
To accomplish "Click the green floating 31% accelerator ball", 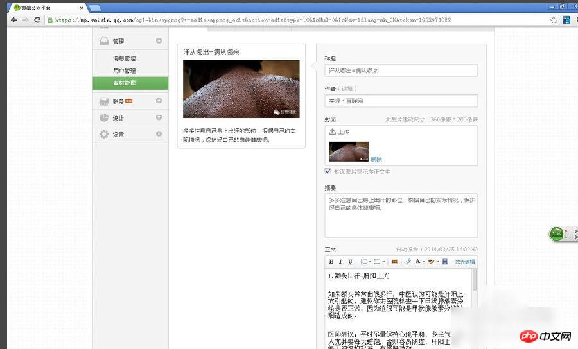I will click(556, 234).
